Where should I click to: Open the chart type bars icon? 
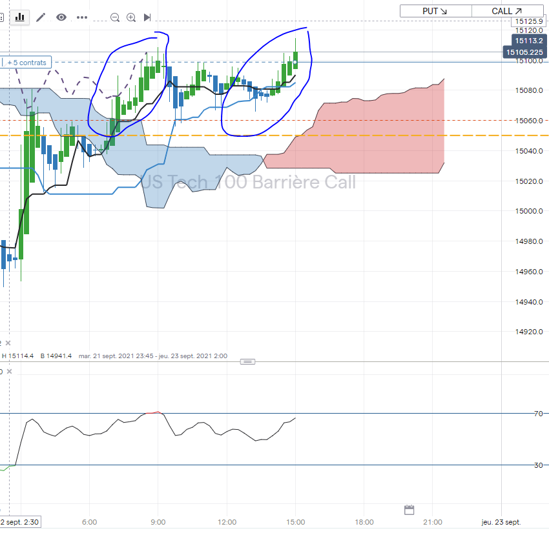(x=19, y=17)
